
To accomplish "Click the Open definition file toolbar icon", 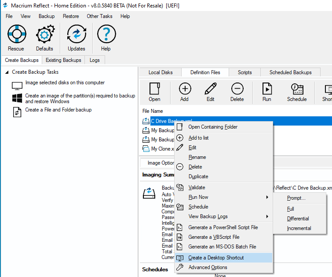I will [154, 89].
